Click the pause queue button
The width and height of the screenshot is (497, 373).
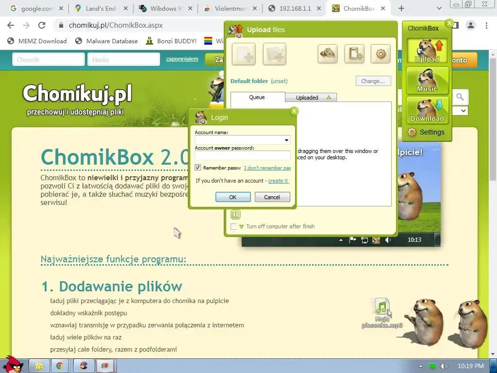coord(235,215)
